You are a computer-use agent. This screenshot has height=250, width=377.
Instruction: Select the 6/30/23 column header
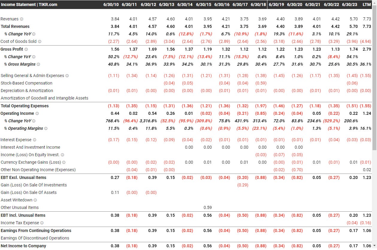coord(349,4)
